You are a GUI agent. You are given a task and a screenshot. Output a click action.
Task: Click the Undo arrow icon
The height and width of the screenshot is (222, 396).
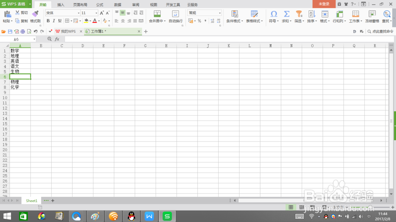[36, 32]
